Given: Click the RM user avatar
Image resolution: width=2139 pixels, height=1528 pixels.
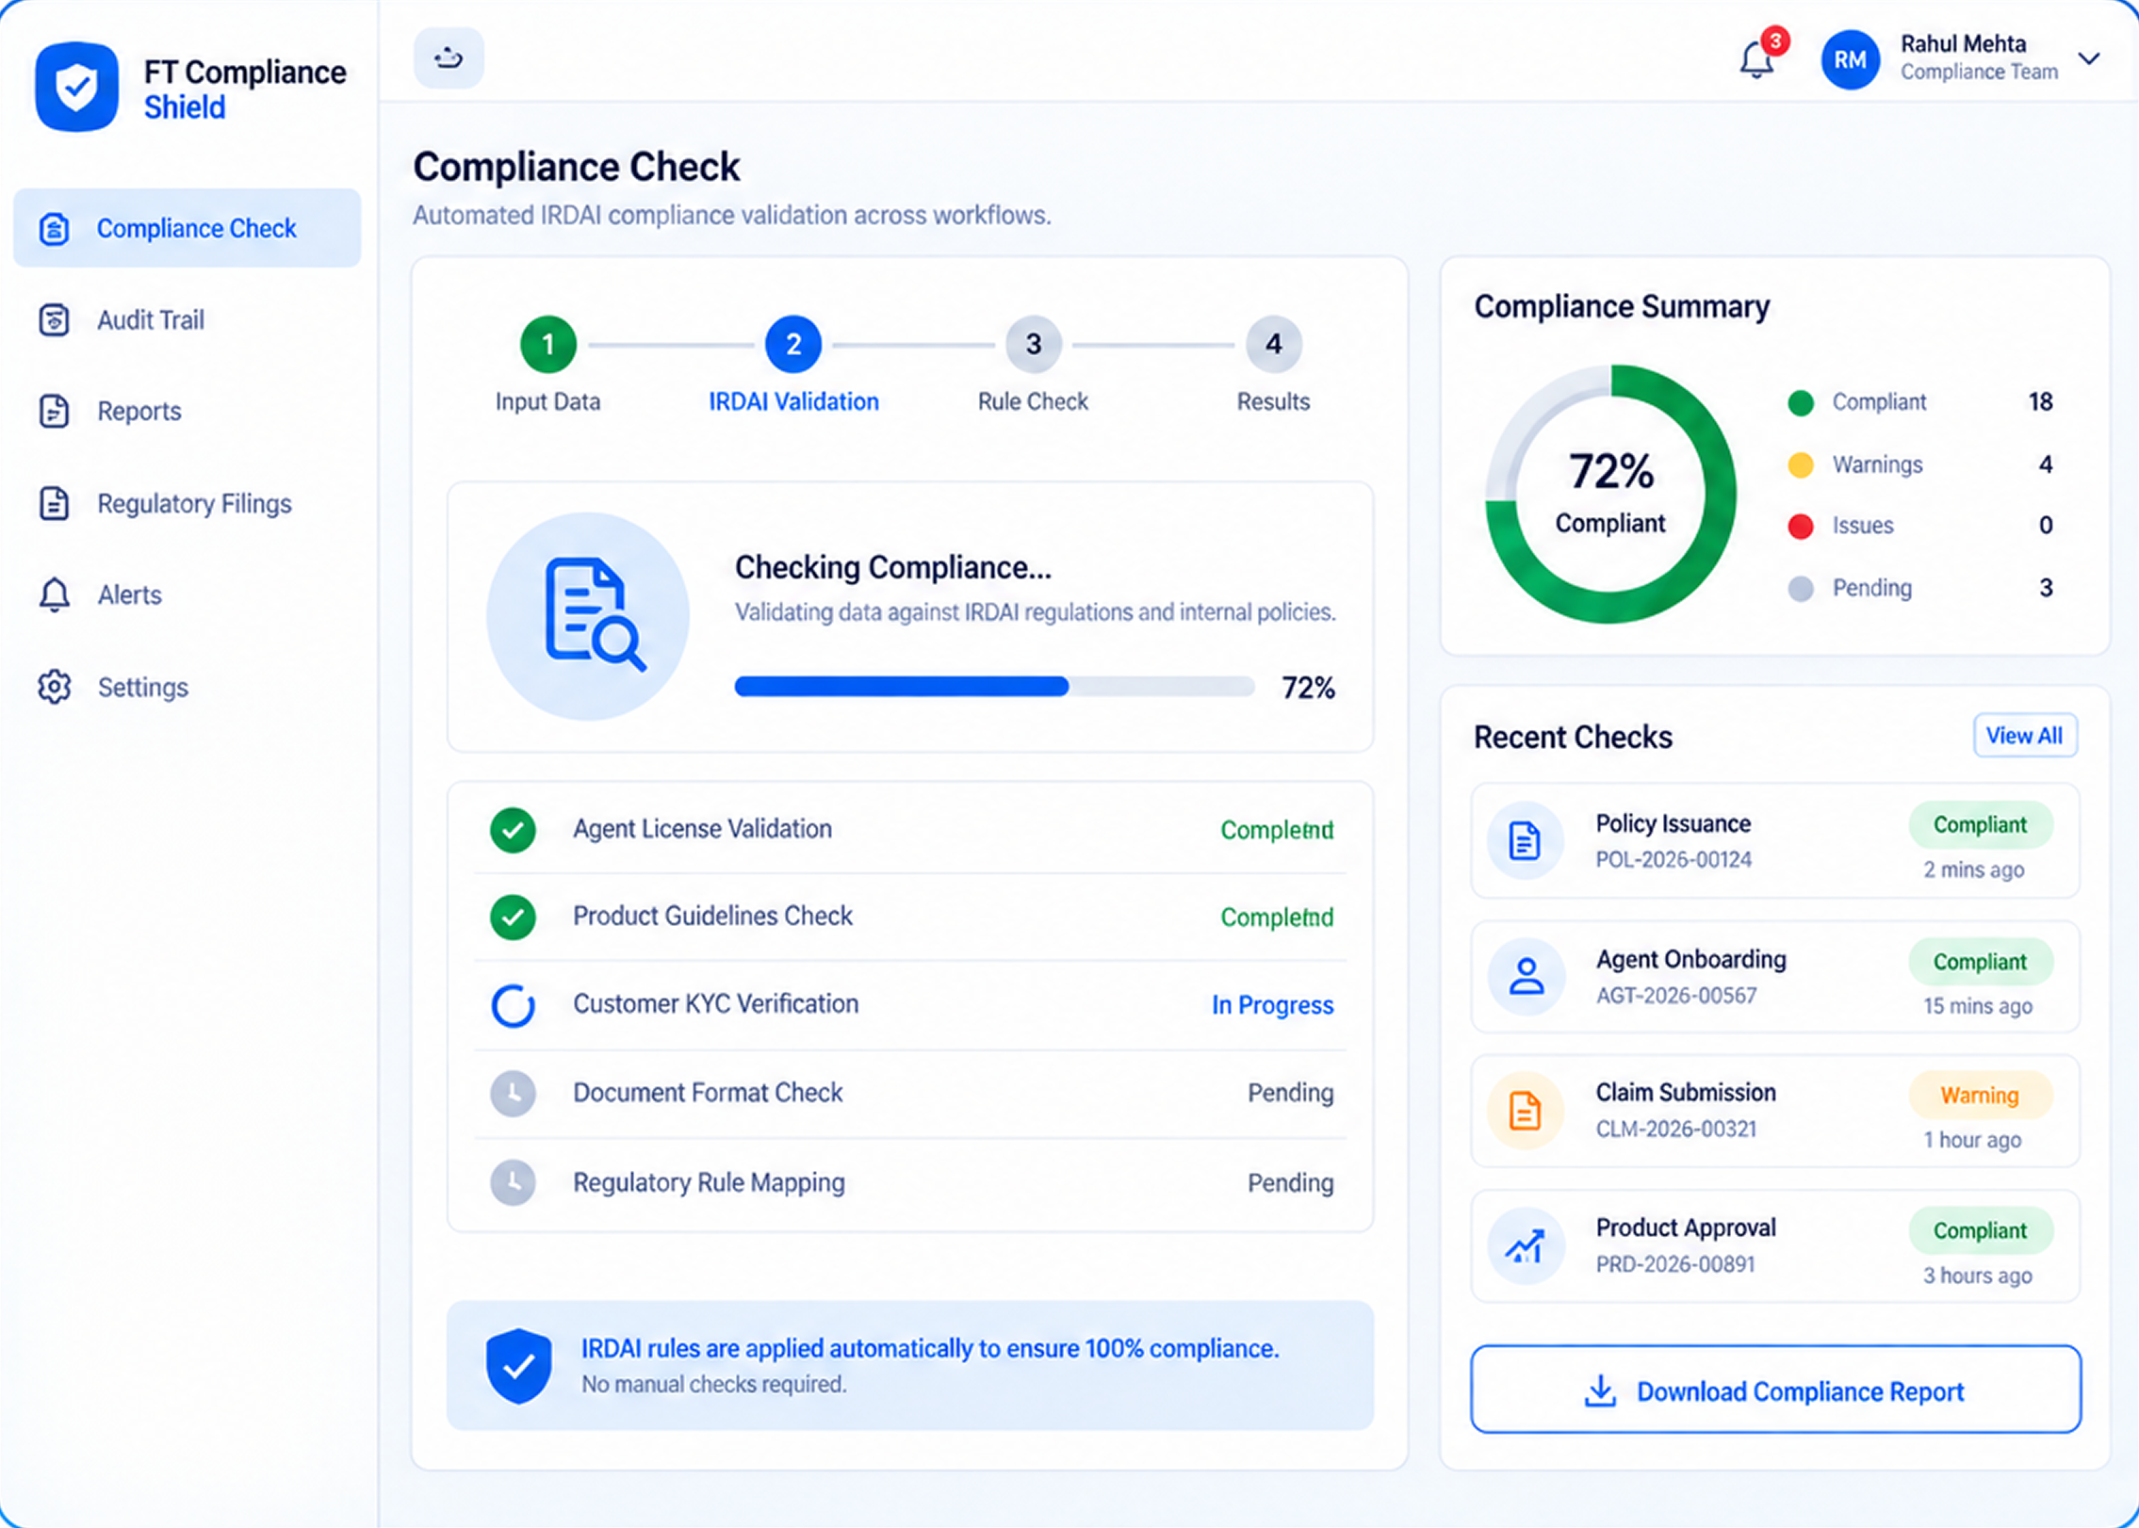Looking at the screenshot, I should point(1850,59).
